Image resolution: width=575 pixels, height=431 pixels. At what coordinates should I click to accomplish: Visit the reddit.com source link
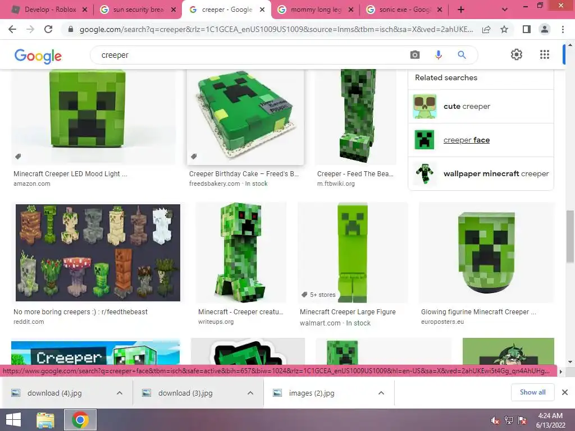click(29, 322)
